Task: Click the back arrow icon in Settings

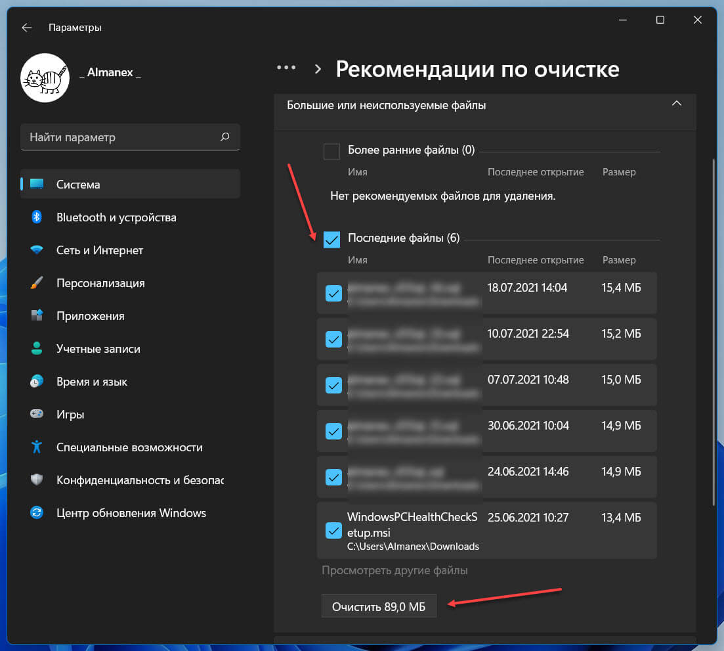Action: click(26, 28)
